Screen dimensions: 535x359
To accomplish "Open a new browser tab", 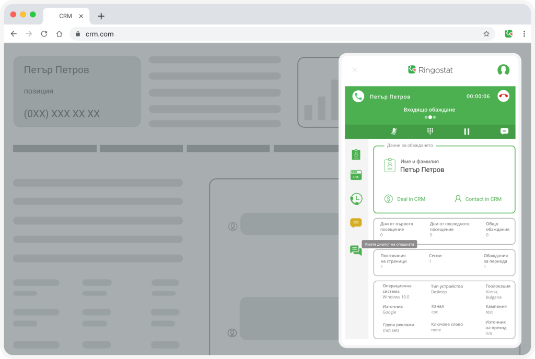I will [x=101, y=16].
